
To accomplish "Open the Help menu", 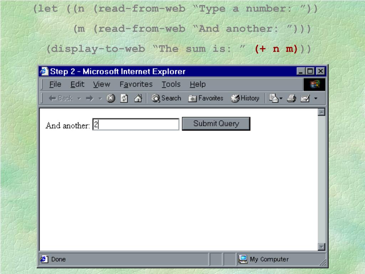I will 197,84.
